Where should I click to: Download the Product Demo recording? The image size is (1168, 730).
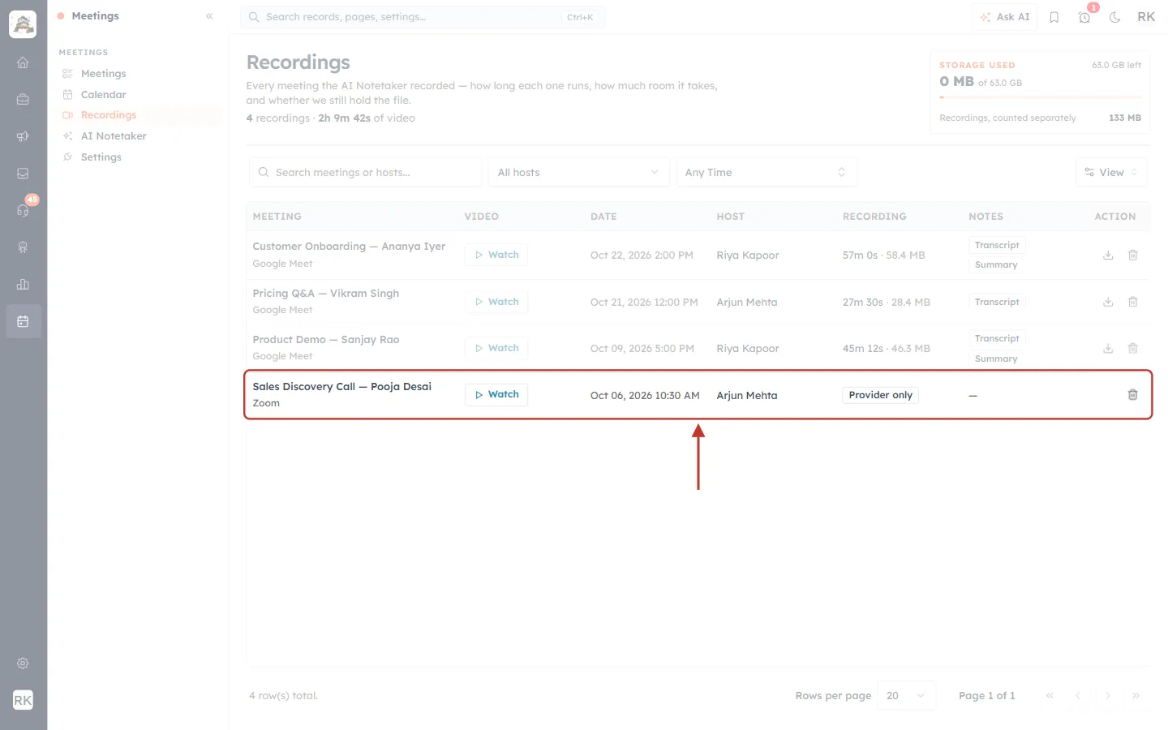[x=1108, y=348]
